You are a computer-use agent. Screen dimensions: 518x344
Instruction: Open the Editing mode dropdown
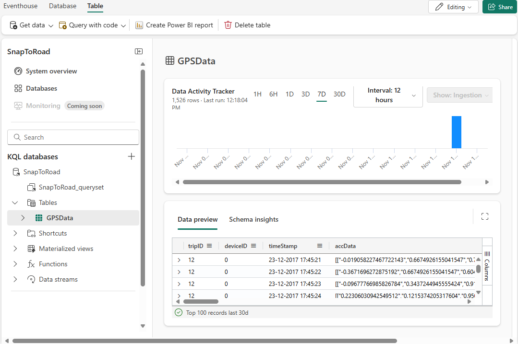[x=470, y=7]
